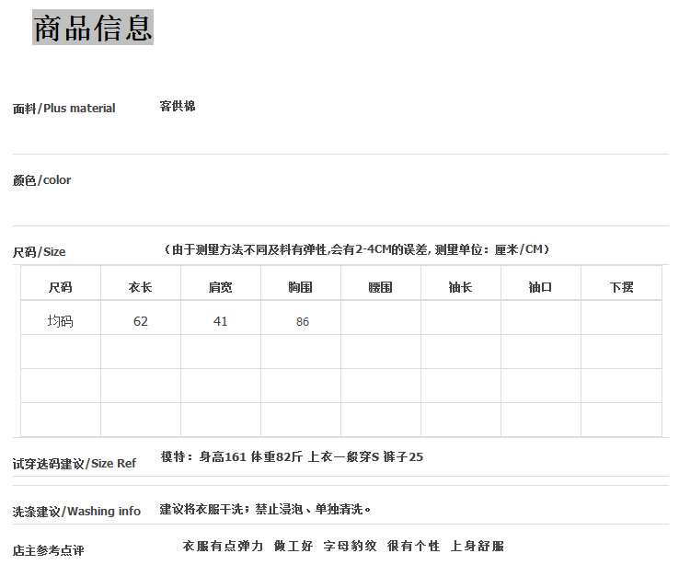Click the 尺码/Size section label
679x565 pixels.
click(40, 252)
